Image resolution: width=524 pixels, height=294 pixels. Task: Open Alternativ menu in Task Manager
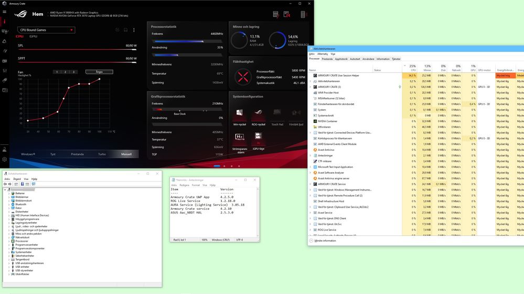(323, 54)
